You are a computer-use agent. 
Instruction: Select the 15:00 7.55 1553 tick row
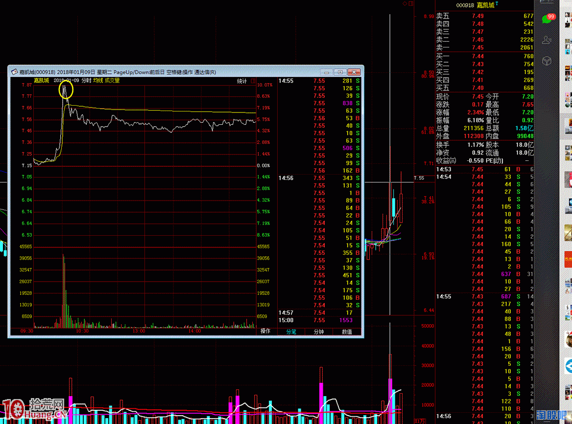pos(319,320)
